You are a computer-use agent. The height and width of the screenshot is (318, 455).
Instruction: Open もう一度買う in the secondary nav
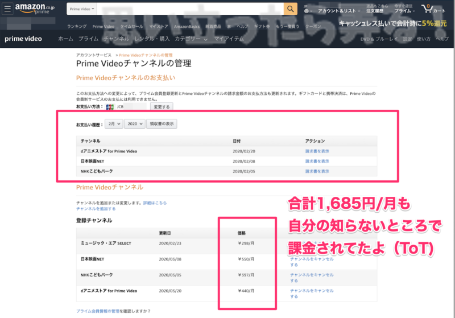click(x=287, y=26)
